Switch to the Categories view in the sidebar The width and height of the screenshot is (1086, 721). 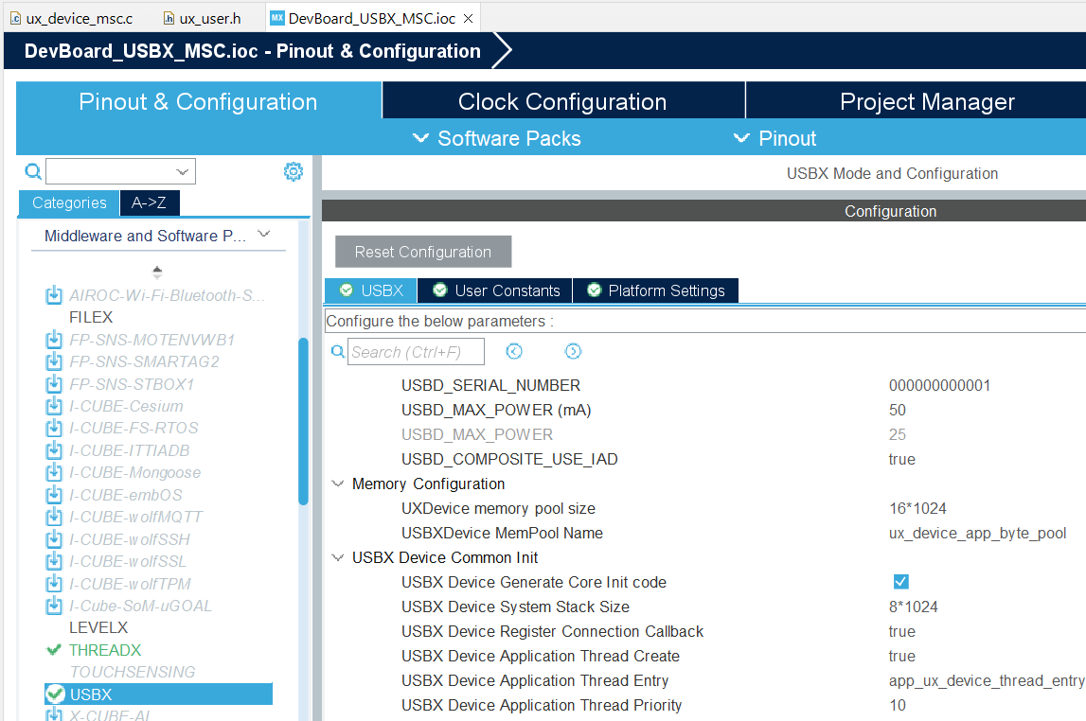pos(68,202)
